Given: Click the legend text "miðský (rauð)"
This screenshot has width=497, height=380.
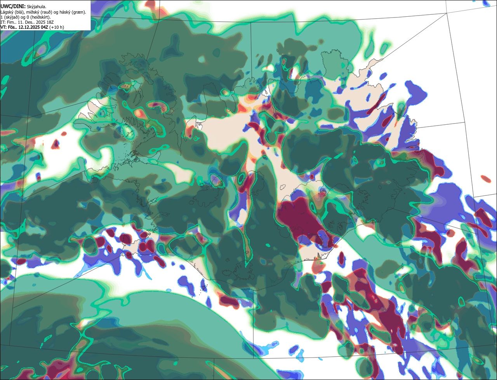Looking at the screenshot, I should 39,12.
